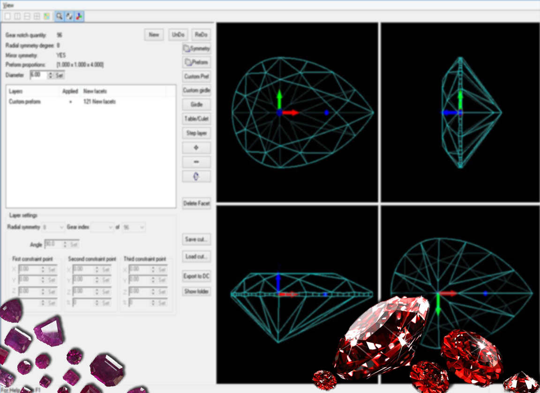Select the Custom preform layer row
540x393 pixels.
(25, 102)
